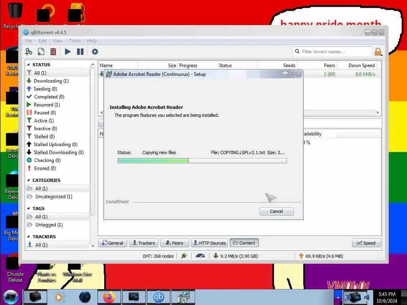Collapse the TAGS section triangle
This screenshot has width=407, height=305.
(28, 208)
